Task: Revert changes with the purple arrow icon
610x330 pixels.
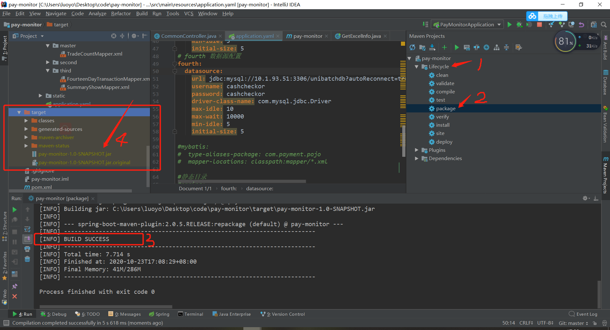Action: pyautogui.click(x=581, y=25)
